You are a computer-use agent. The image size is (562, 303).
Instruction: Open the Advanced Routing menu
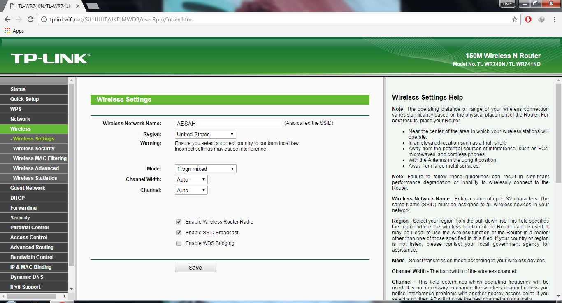(x=34, y=247)
